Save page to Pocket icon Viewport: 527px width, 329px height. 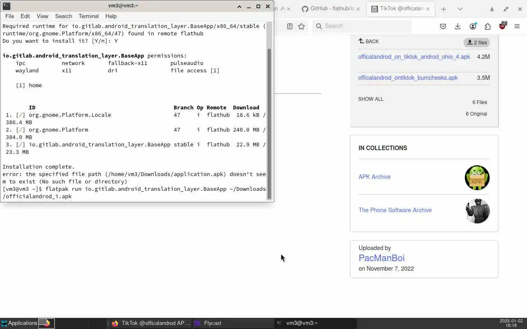443,26
